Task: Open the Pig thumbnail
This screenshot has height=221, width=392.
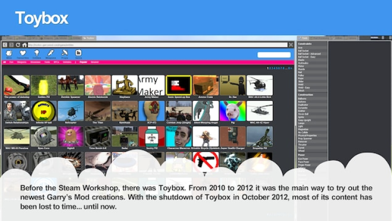Action: point(233,111)
